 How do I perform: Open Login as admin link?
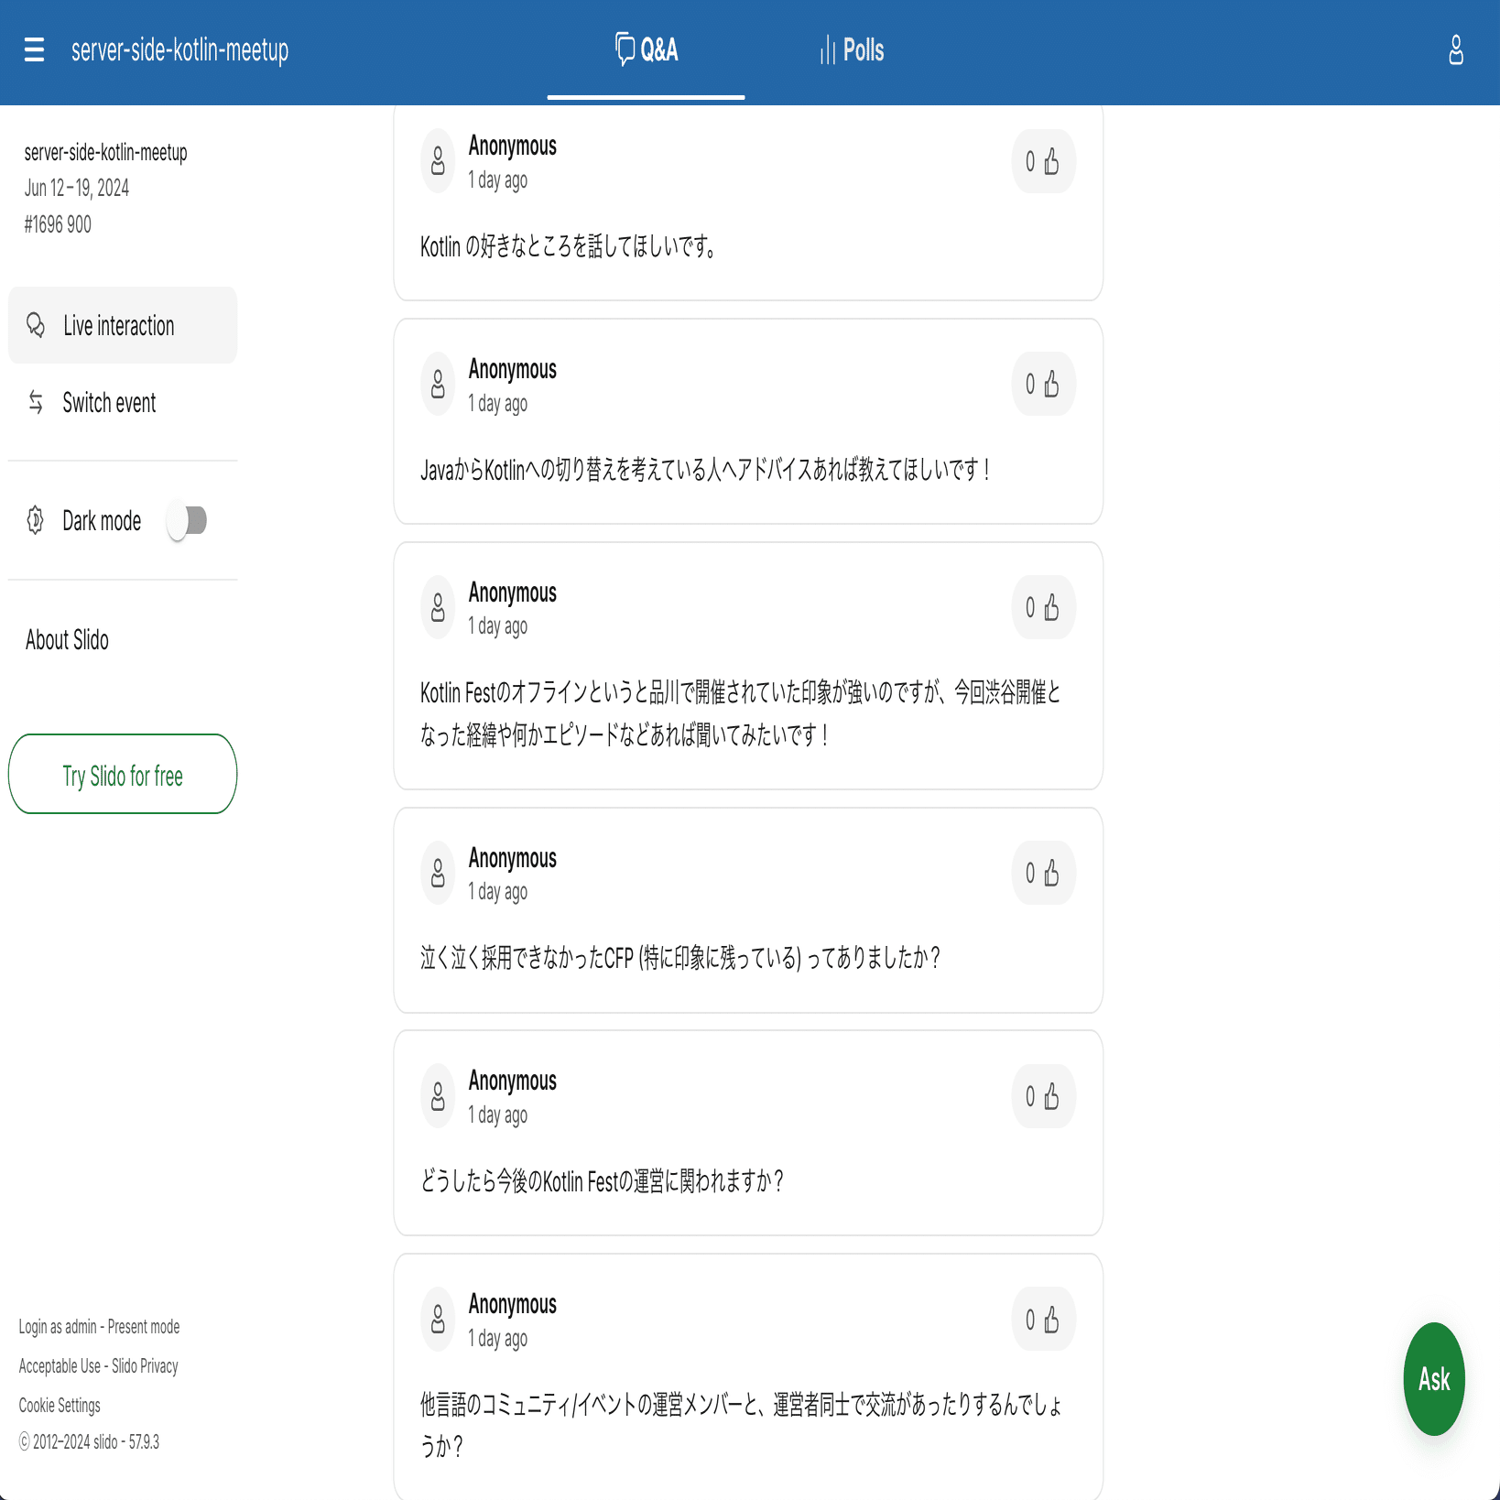click(58, 1327)
